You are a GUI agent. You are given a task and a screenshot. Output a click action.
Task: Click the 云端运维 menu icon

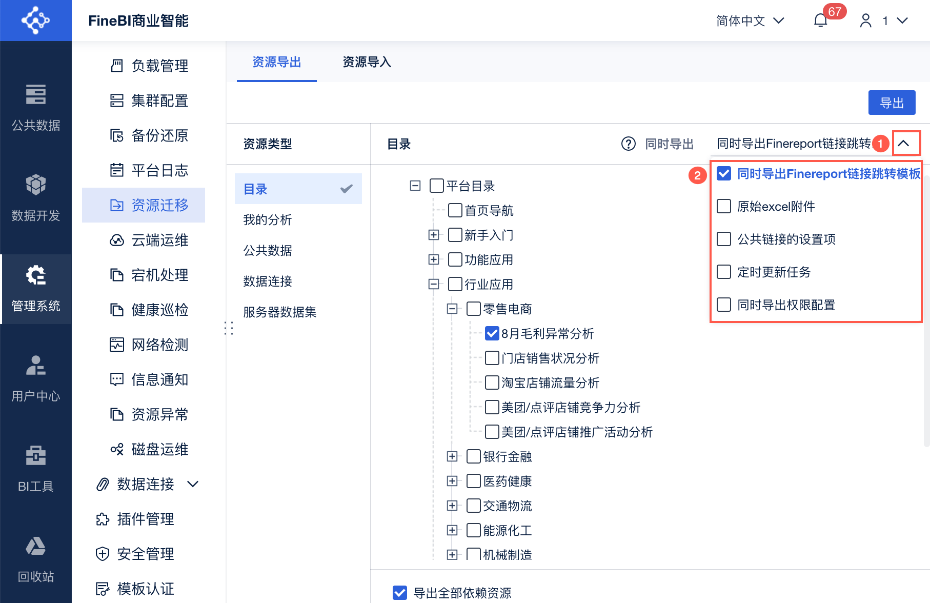click(117, 240)
